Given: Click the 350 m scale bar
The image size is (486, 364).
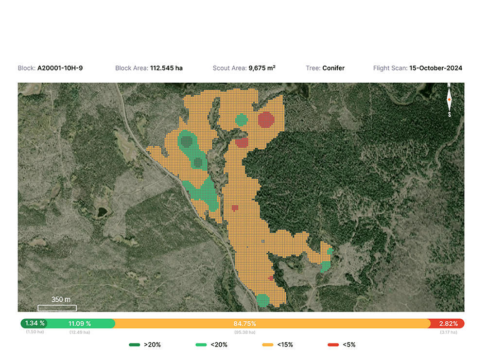Looking at the screenshot, I should click(57, 308).
